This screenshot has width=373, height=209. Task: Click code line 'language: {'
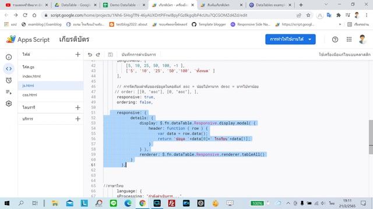click(x=129, y=191)
